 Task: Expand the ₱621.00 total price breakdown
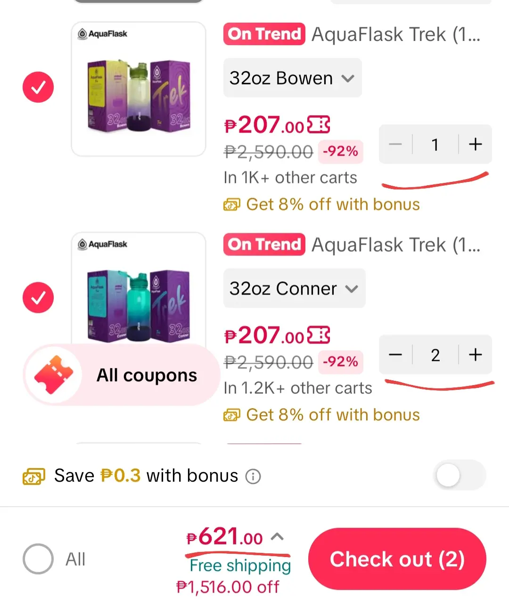(278, 536)
